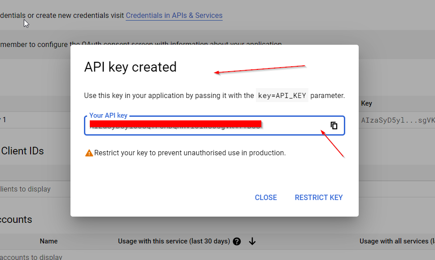435x260 pixels.
Task: Click the orange warning triangle icon
Action: [x=89, y=153]
